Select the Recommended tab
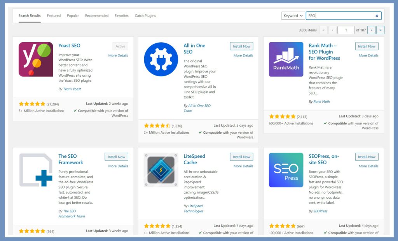 click(x=97, y=15)
